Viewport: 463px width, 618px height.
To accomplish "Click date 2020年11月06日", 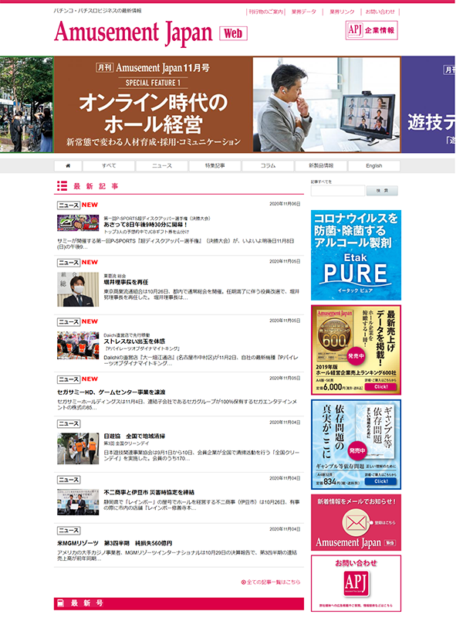I will pyautogui.click(x=285, y=204).
